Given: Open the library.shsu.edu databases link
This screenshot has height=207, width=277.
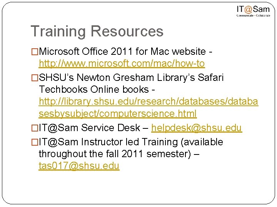Looking at the screenshot, I should pos(149,107).
